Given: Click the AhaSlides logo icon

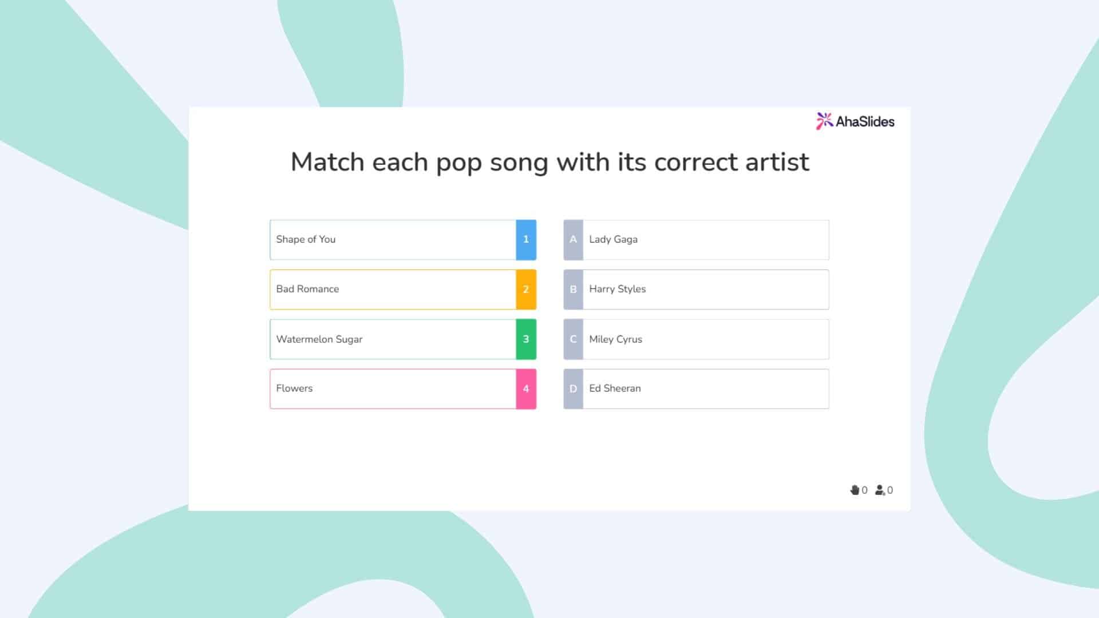Looking at the screenshot, I should [x=824, y=121].
